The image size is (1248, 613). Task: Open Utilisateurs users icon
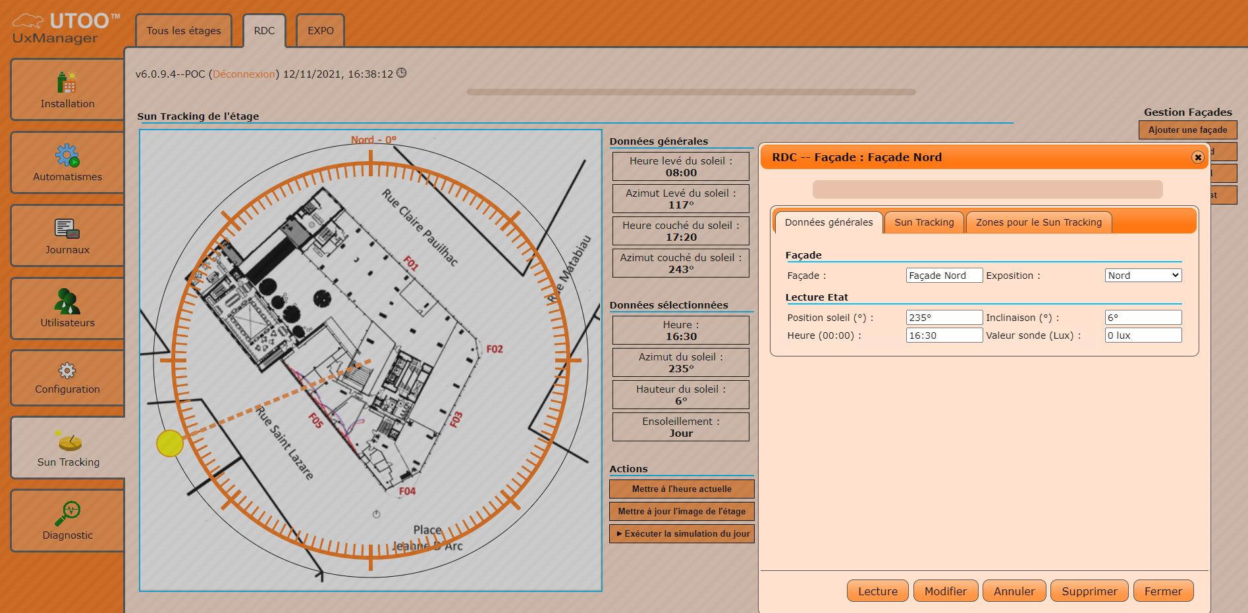click(x=67, y=302)
